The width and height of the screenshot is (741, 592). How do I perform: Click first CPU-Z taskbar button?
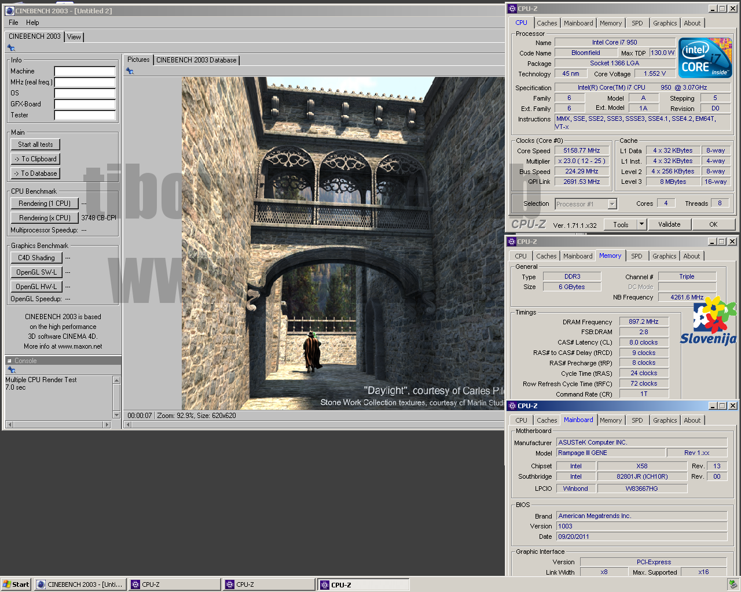click(x=175, y=584)
